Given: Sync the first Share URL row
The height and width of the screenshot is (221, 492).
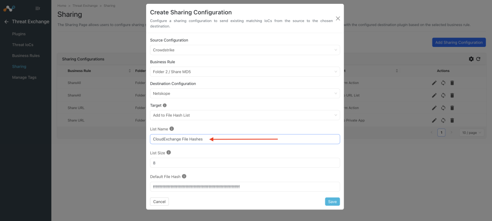Looking at the screenshot, I should (443, 108).
